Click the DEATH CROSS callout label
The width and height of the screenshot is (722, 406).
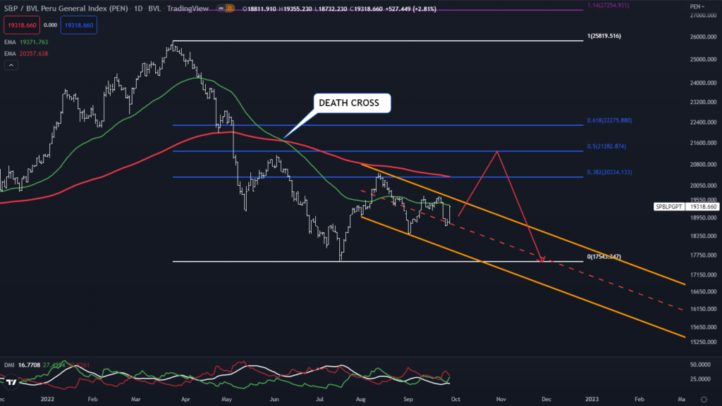(x=349, y=103)
